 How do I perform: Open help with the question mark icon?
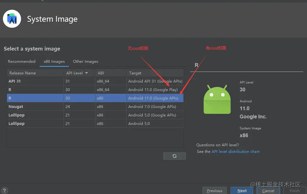click(x=4, y=191)
